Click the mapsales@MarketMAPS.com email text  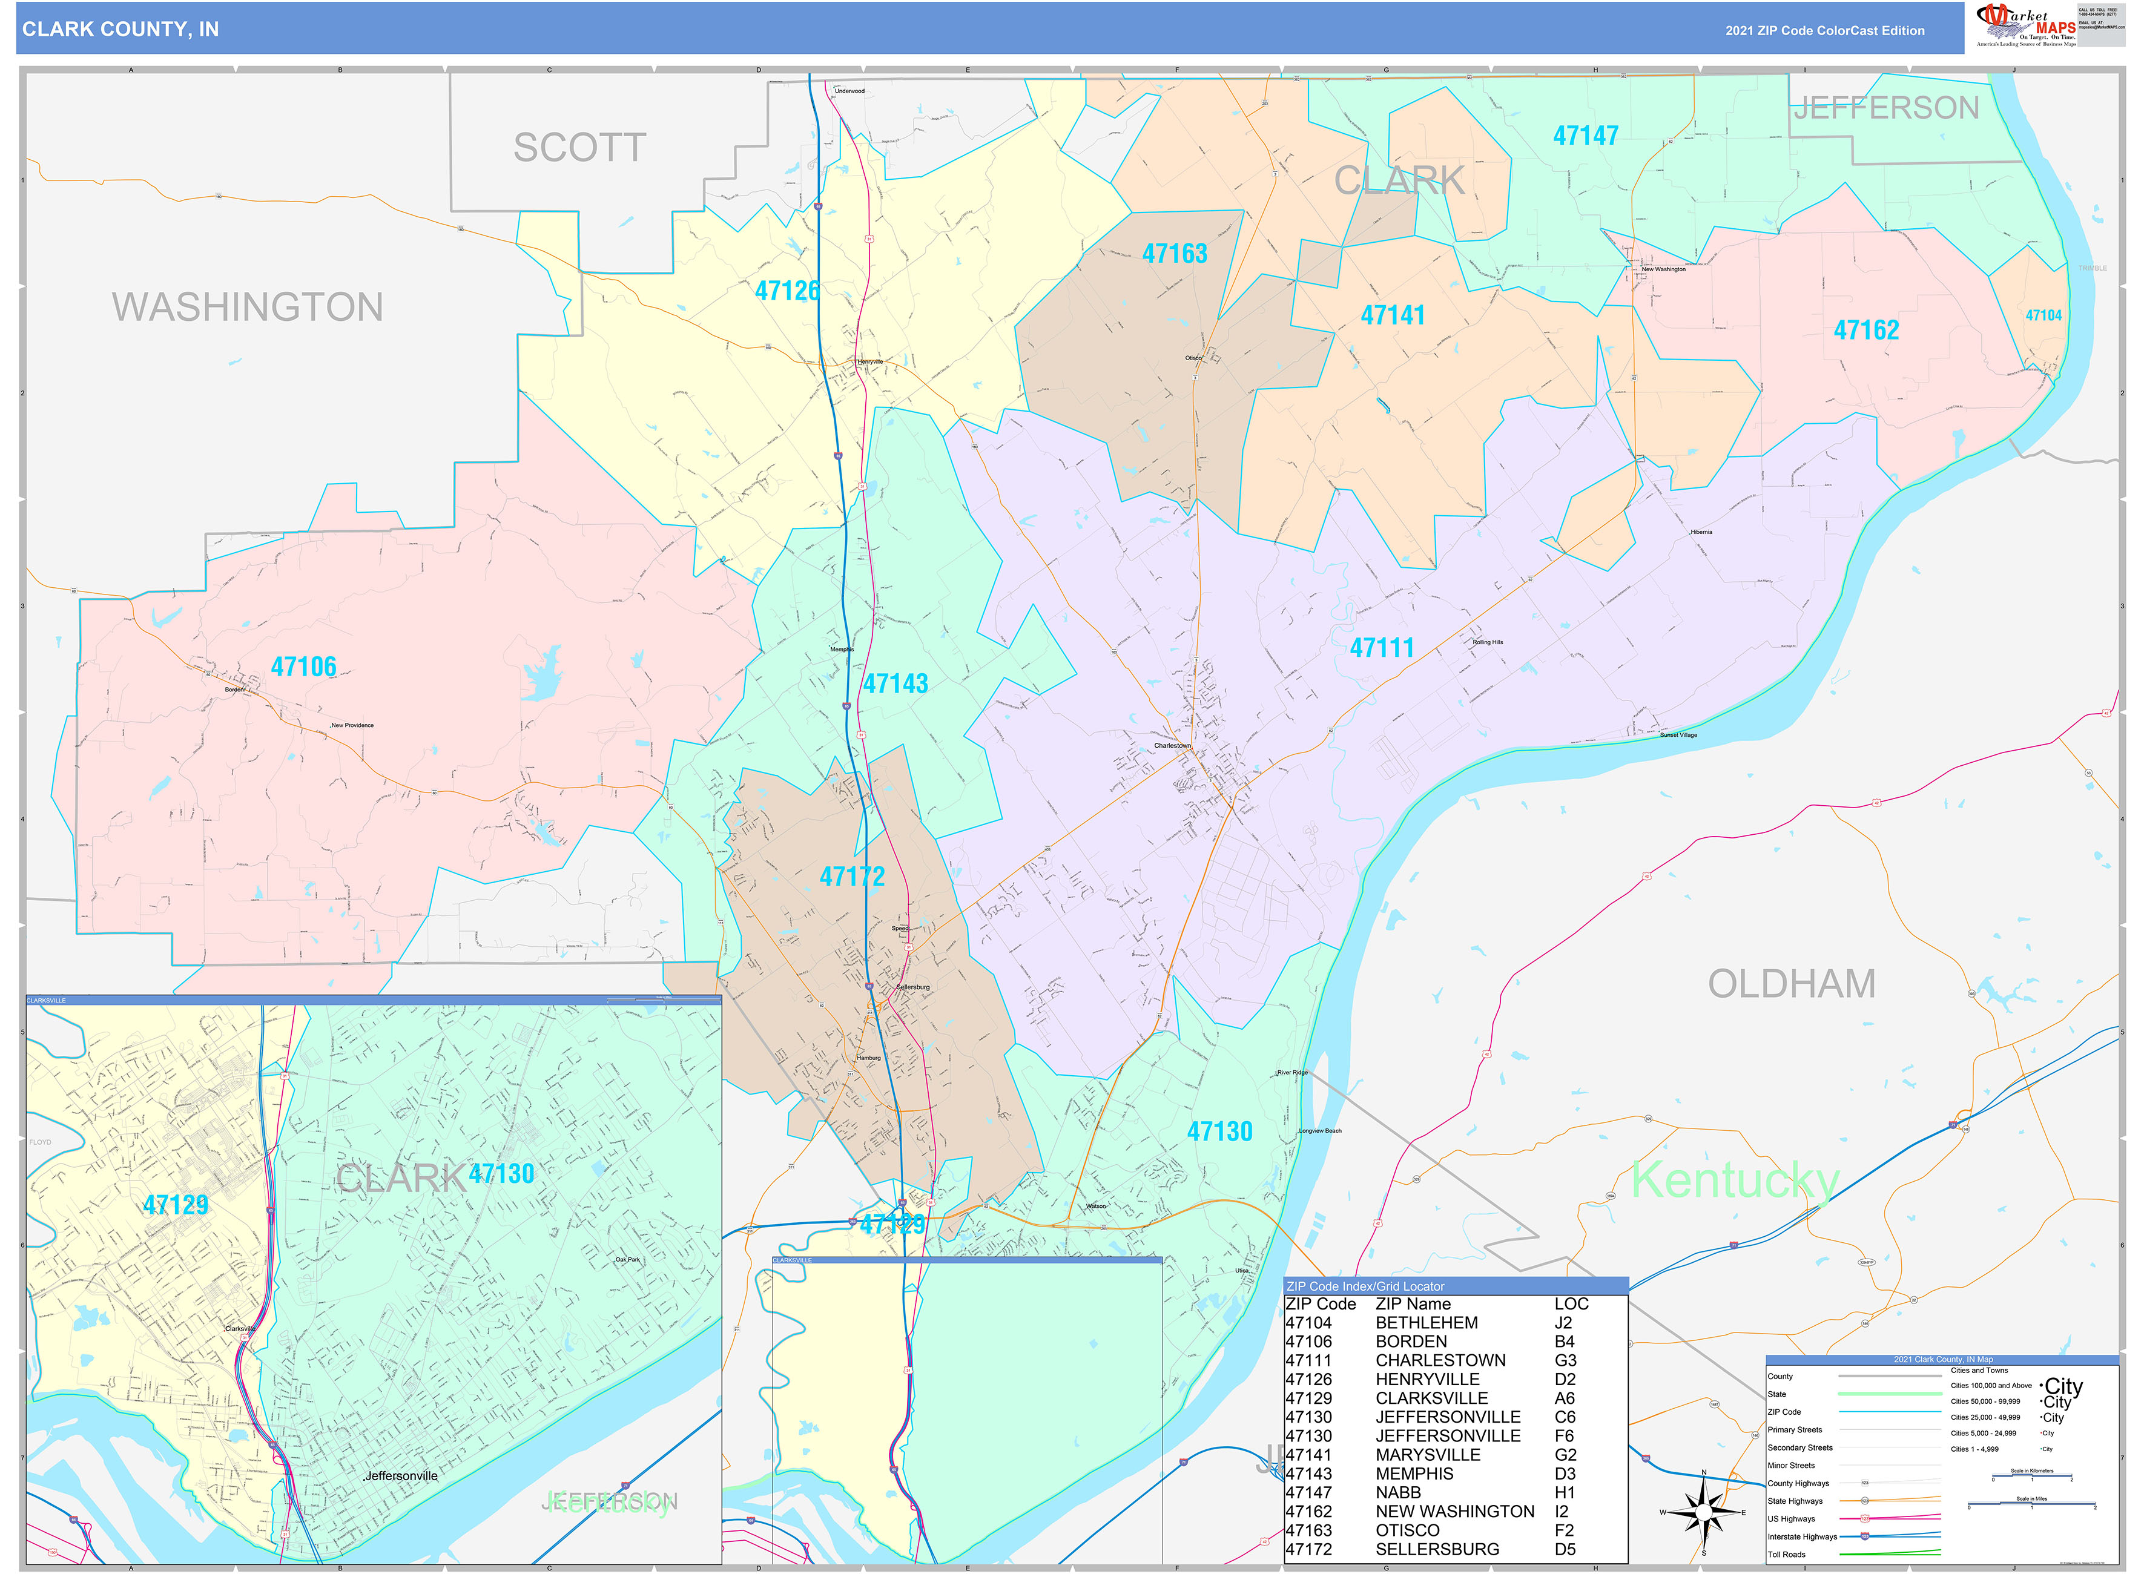pos(2103,27)
